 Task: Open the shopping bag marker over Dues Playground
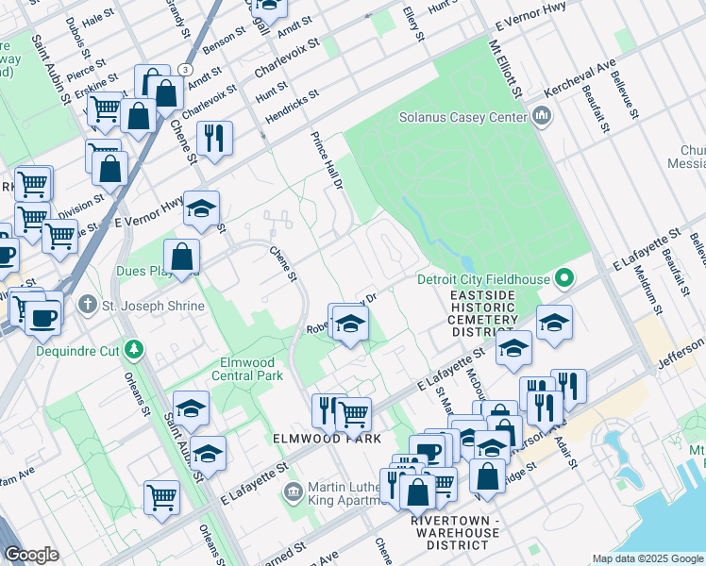[x=181, y=258]
